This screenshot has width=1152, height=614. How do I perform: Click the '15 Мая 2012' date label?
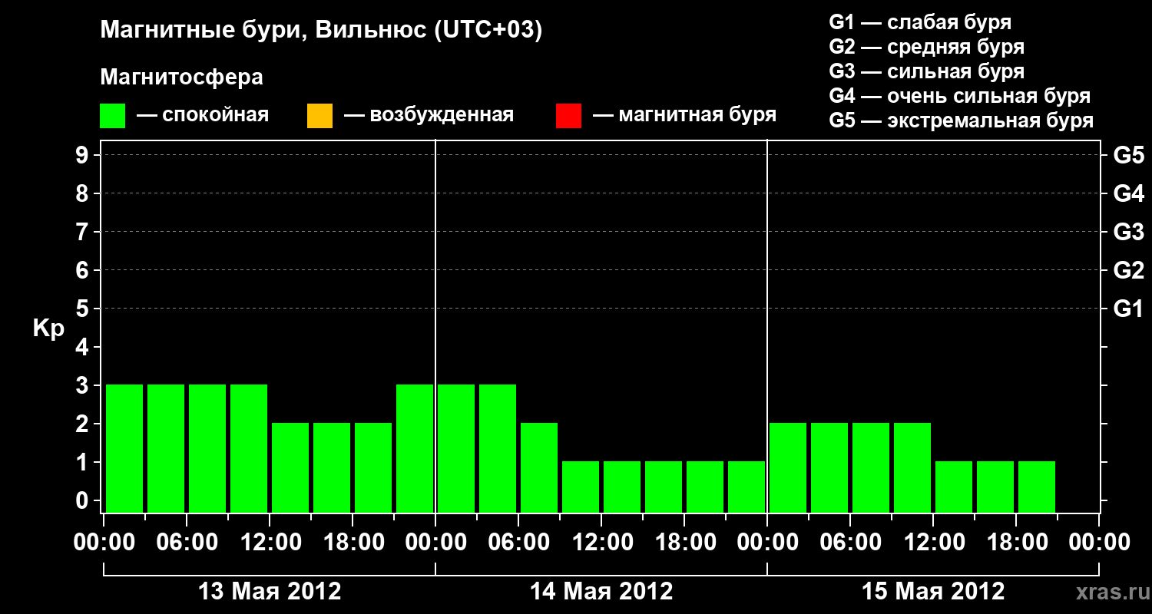pyautogui.click(x=933, y=591)
